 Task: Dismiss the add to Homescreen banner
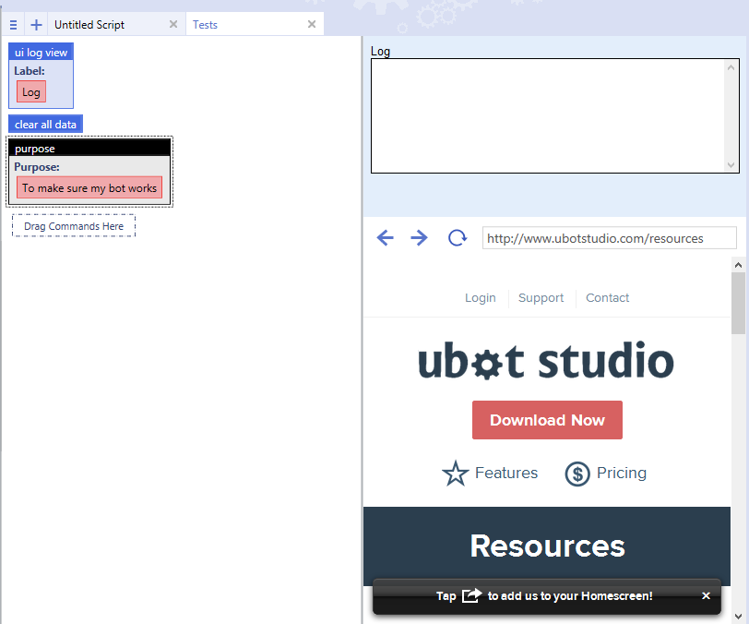coord(706,595)
